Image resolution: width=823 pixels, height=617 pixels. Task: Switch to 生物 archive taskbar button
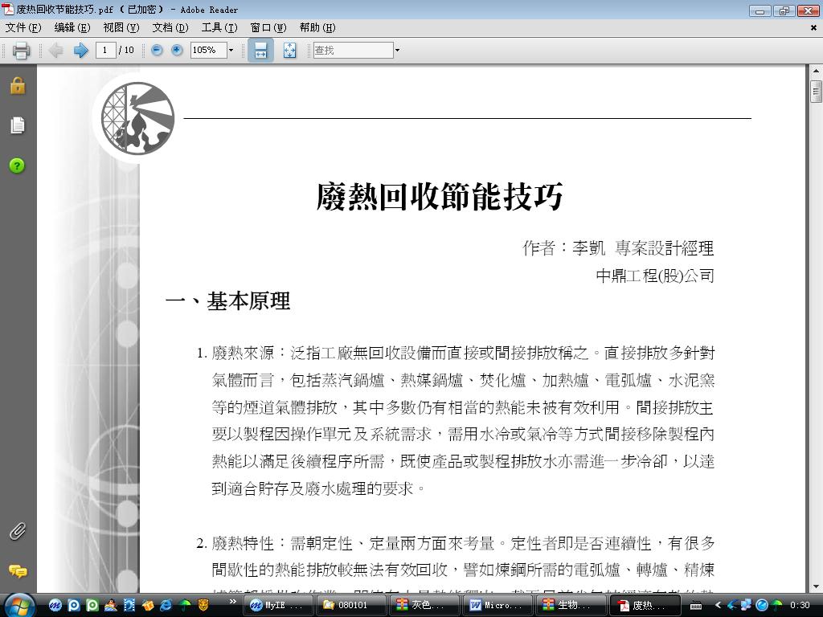point(571,606)
